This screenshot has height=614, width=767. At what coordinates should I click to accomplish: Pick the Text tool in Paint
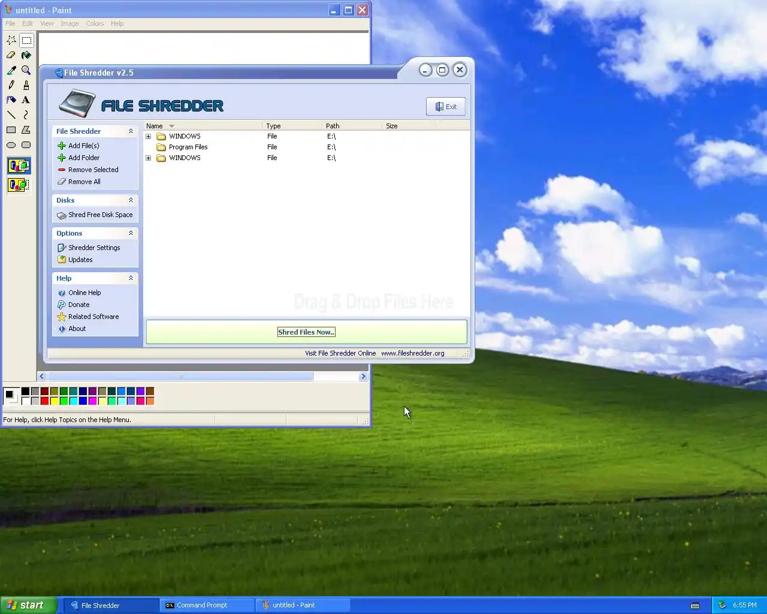(x=26, y=100)
